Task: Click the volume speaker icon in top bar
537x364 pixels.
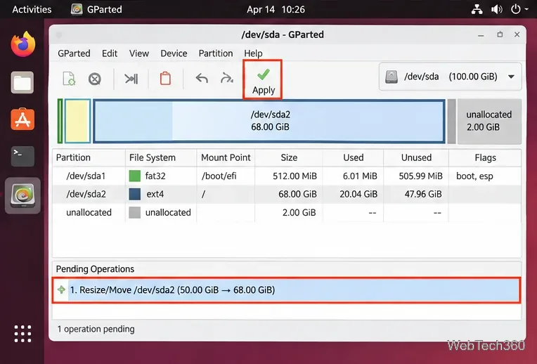Action: (497, 9)
